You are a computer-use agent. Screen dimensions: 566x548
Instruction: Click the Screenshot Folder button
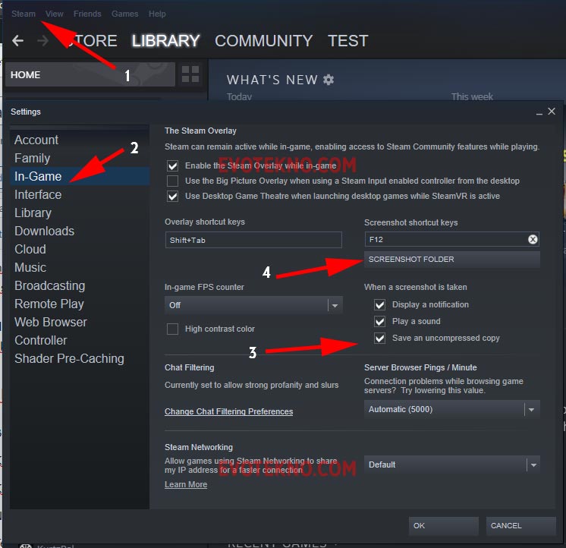pos(451,260)
